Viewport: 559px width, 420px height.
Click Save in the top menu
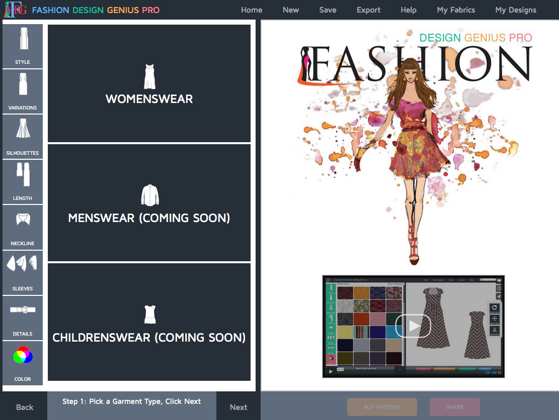pos(328,10)
